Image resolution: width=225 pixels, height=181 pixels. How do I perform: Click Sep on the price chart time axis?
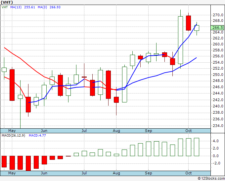(148, 131)
